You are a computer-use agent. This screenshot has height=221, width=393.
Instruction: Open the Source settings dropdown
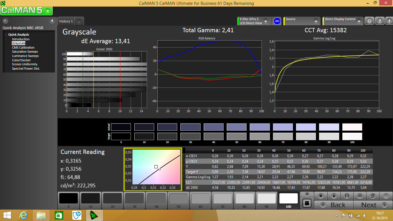316,21
